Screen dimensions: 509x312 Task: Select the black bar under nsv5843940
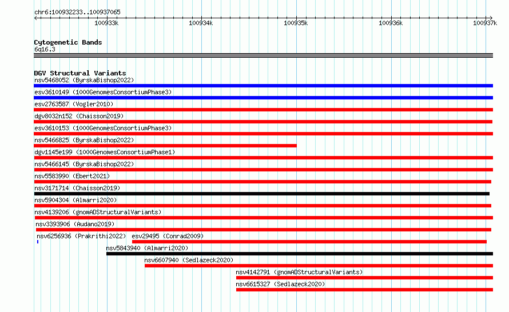(x=300, y=254)
